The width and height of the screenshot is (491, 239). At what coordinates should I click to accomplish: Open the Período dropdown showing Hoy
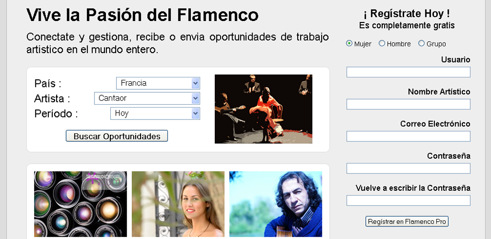pos(155,113)
